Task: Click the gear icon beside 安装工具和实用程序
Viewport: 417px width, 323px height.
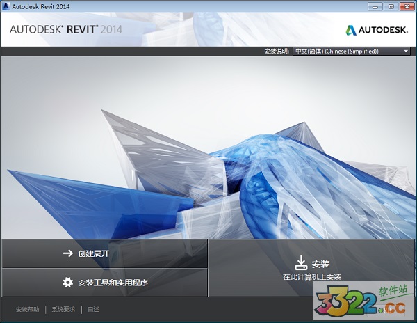Action: (68, 282)
